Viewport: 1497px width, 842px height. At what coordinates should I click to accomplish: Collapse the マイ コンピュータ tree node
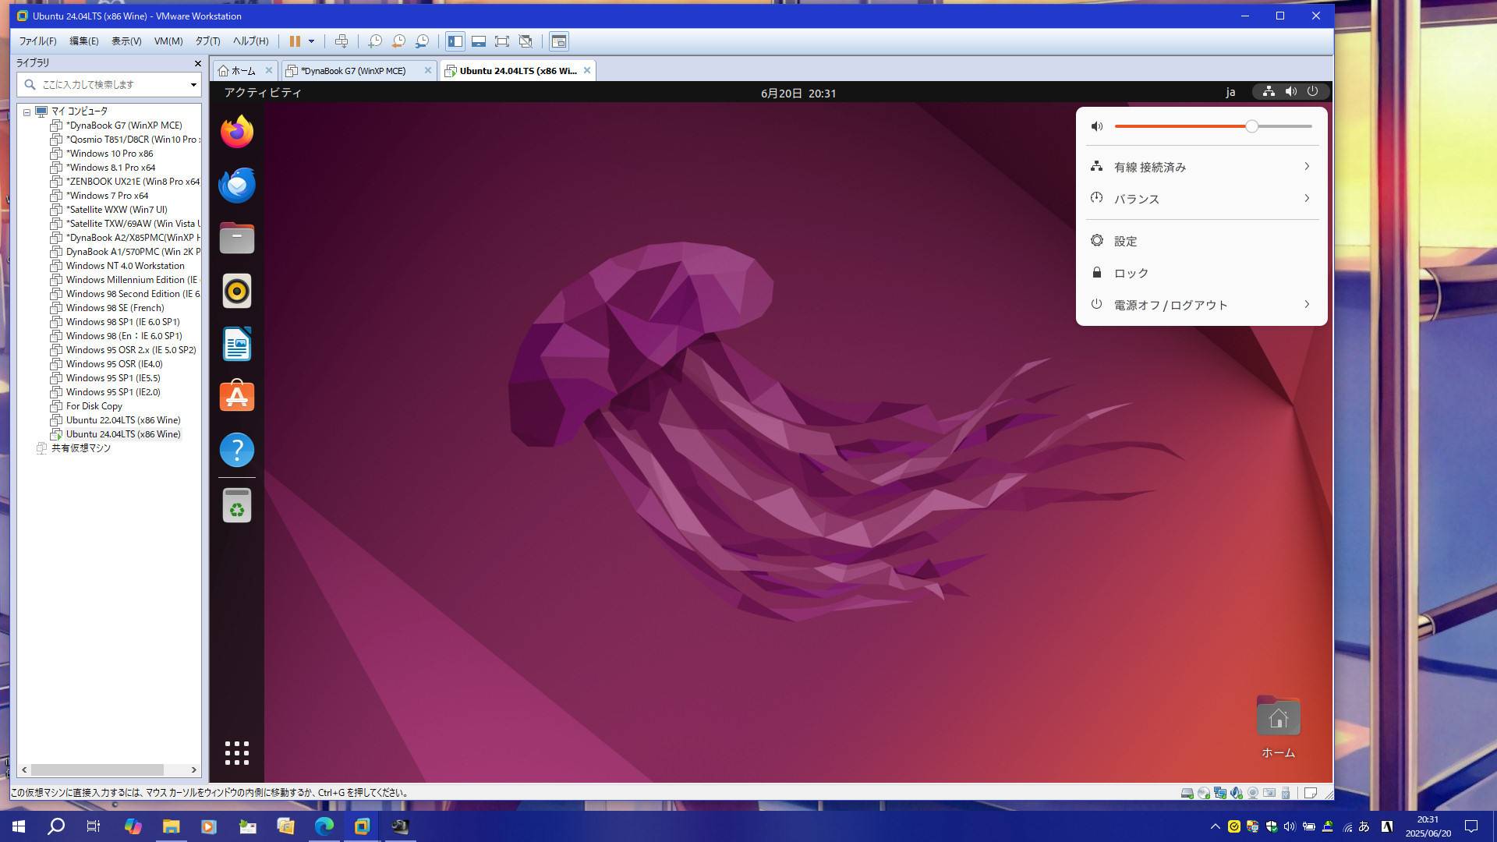[x=27, y=111]
